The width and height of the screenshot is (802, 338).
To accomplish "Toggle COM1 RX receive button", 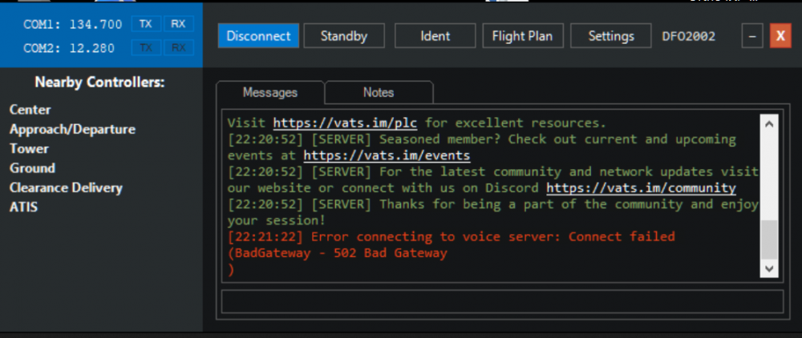I will click(178, 24).
